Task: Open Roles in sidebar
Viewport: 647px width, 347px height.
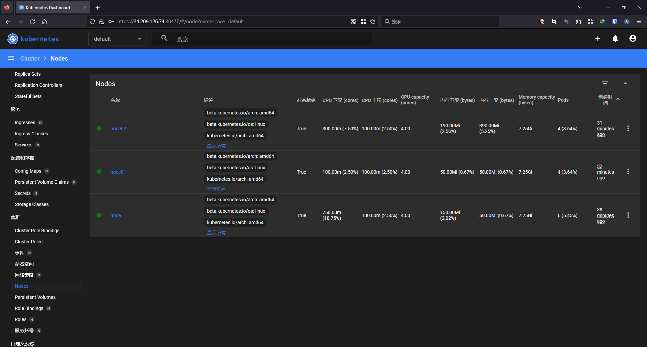Action: pos(21,319)
